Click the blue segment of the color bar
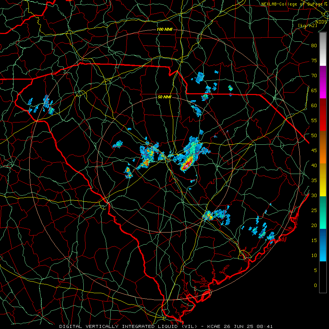This screenshot has height=329, width=329. point(323,245)
